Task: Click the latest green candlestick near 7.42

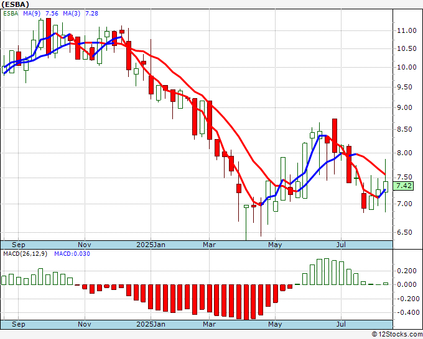Action: pyautogui.click(x=386, y=187)
